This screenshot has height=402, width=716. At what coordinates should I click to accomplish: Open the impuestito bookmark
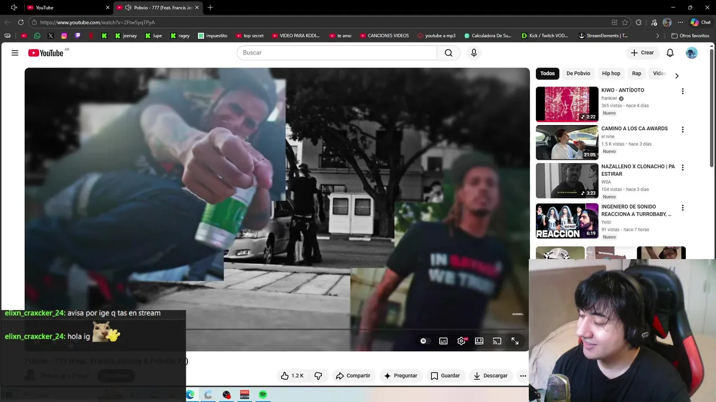(x=213, y=36)
